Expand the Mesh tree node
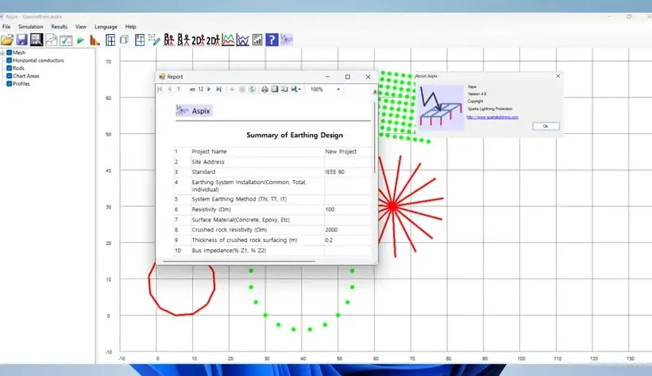The image size is (652, 376). coord(2,53)
